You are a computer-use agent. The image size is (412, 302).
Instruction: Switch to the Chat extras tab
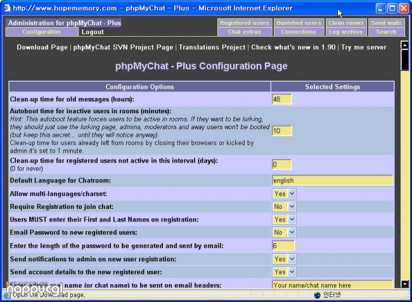(245, 32)
